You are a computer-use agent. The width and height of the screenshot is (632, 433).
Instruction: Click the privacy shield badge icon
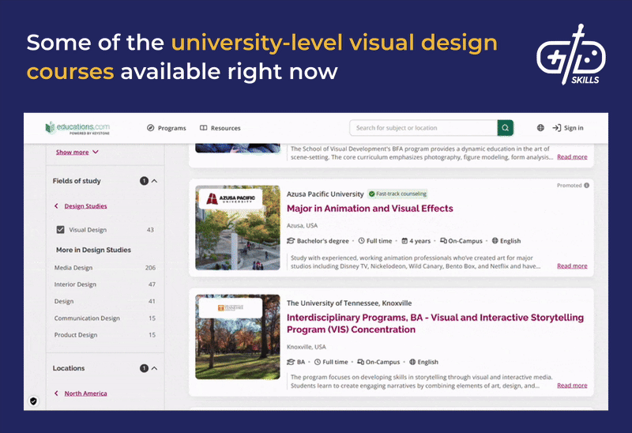(x=33, y=401)
